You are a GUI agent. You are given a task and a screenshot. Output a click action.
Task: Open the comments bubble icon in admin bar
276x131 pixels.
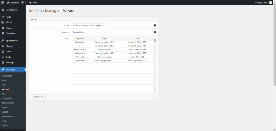(23, 3)
